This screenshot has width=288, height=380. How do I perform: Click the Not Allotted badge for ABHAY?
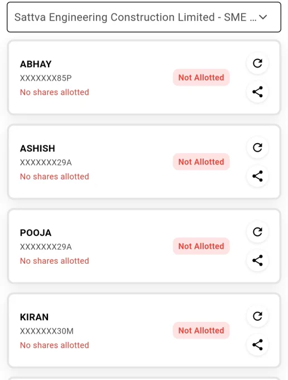tap(201, 78)
